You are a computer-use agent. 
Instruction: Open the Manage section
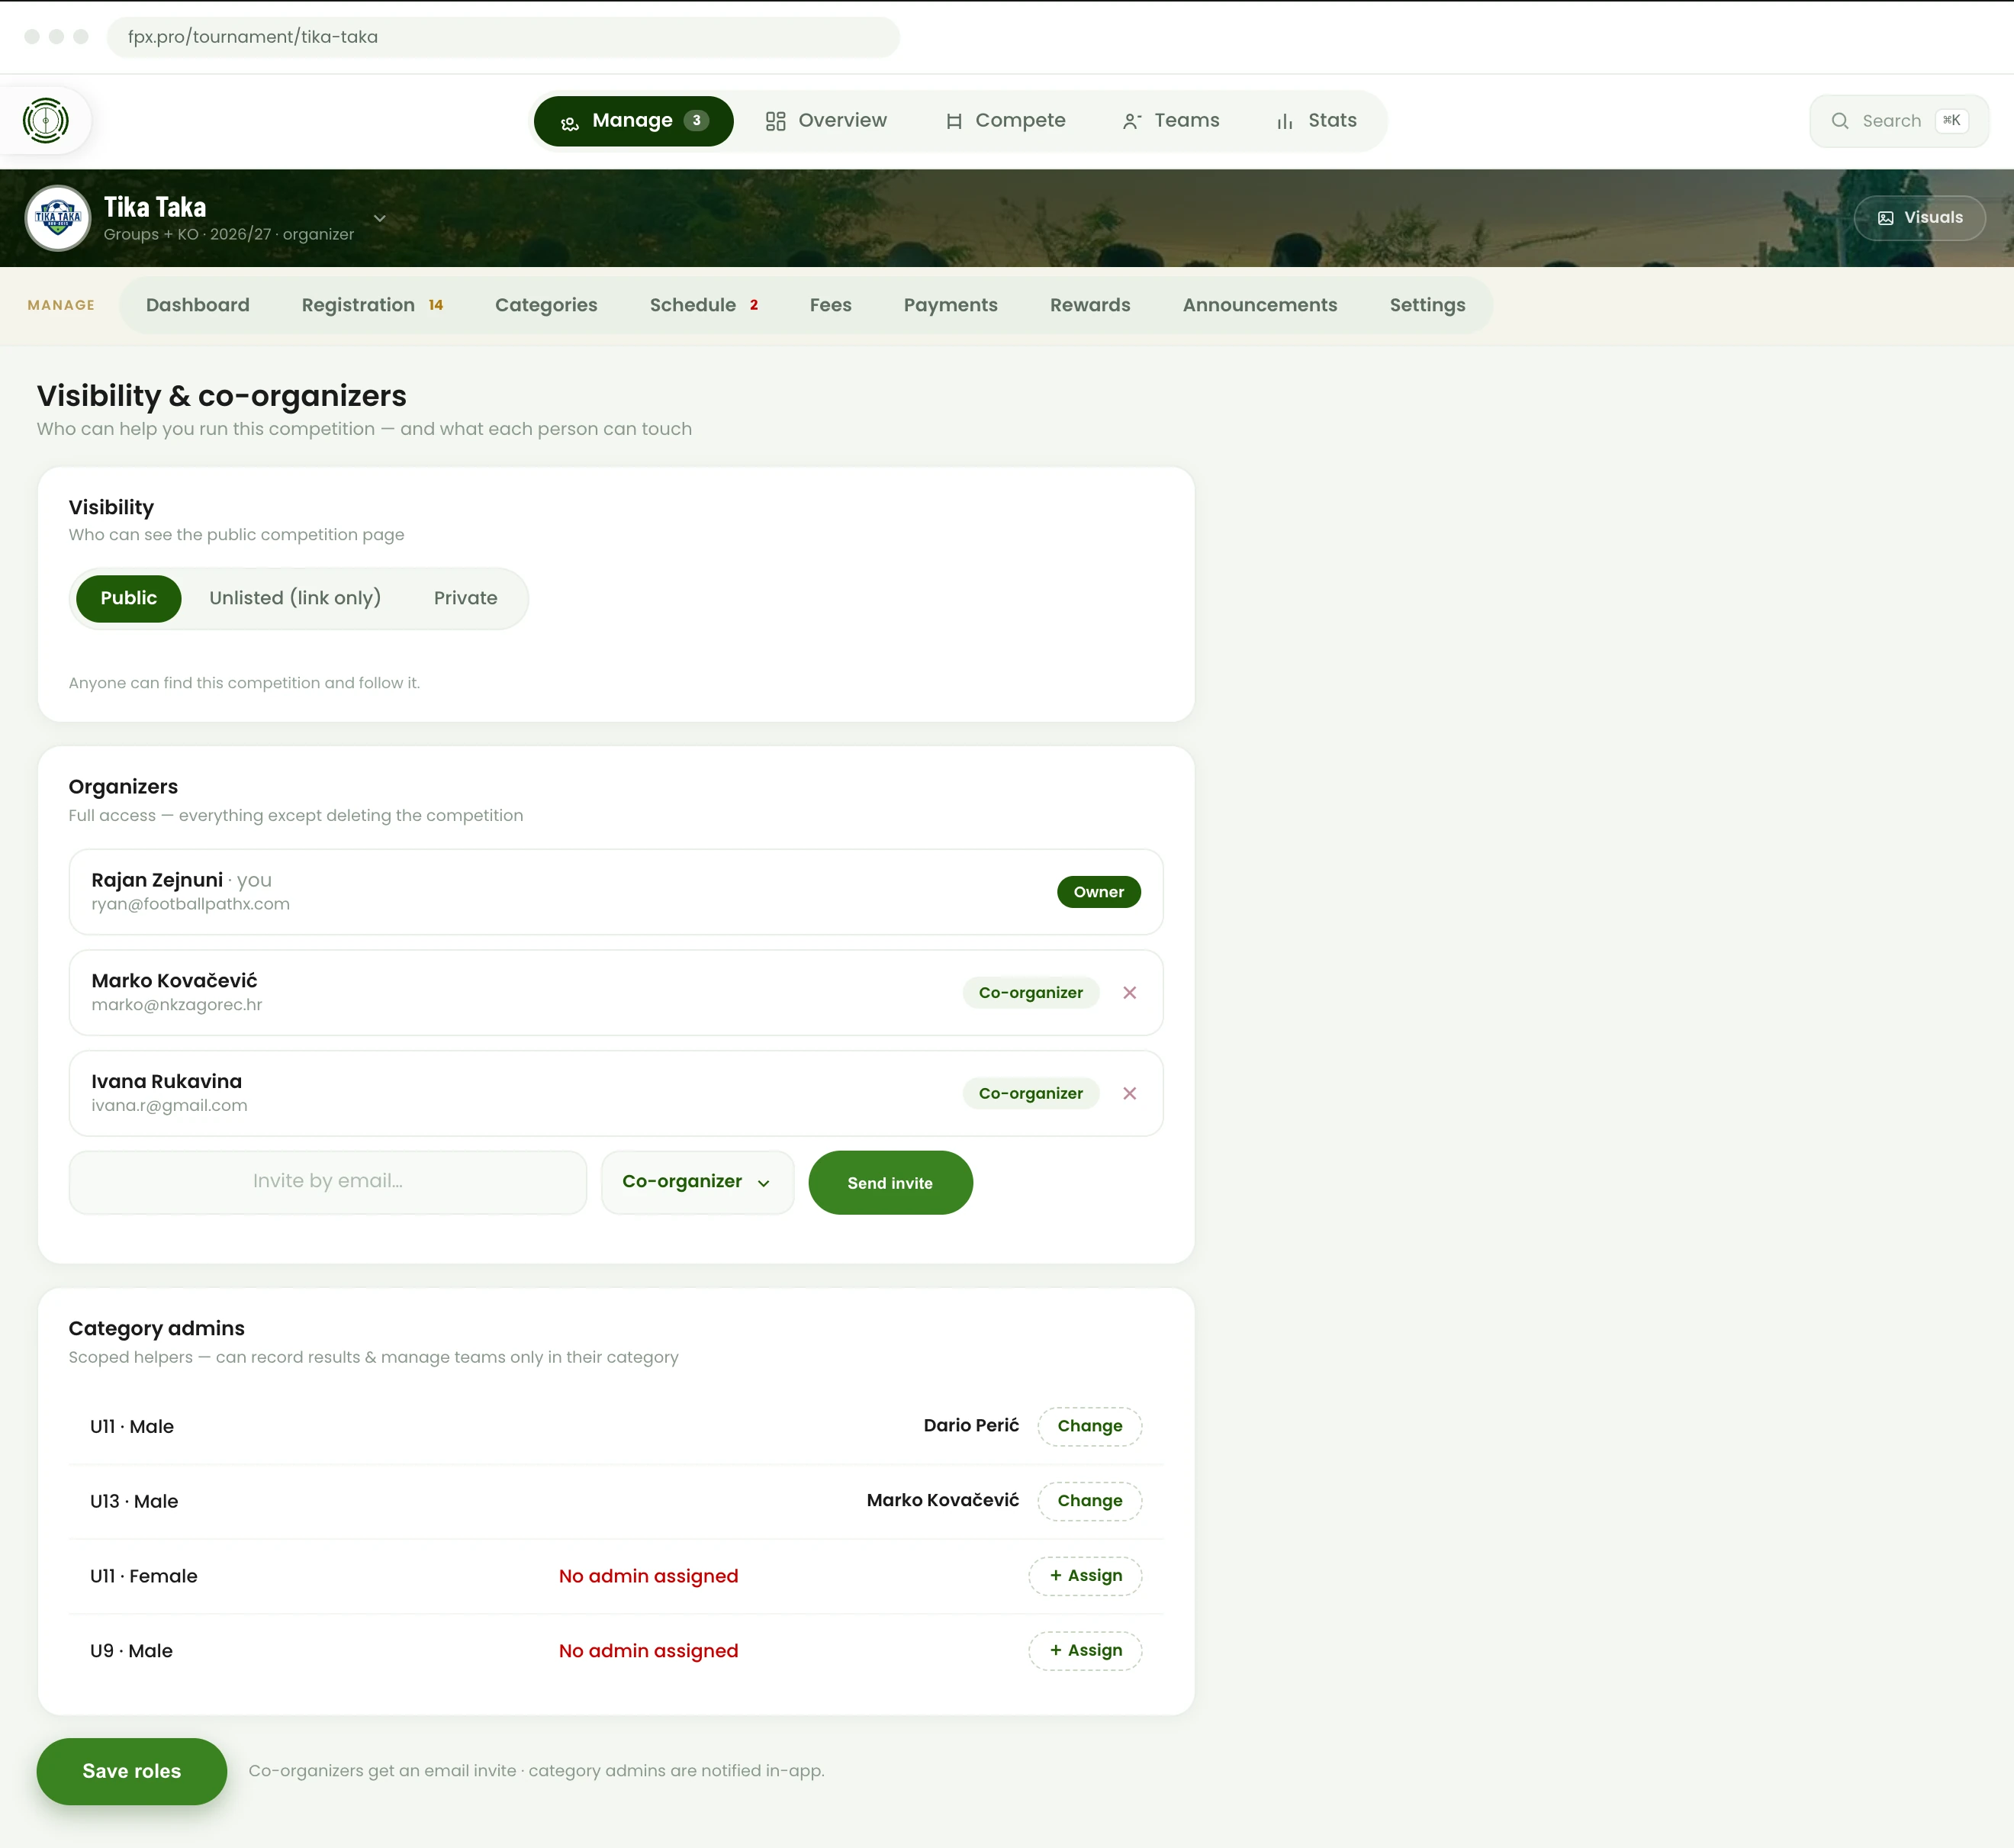634,121
